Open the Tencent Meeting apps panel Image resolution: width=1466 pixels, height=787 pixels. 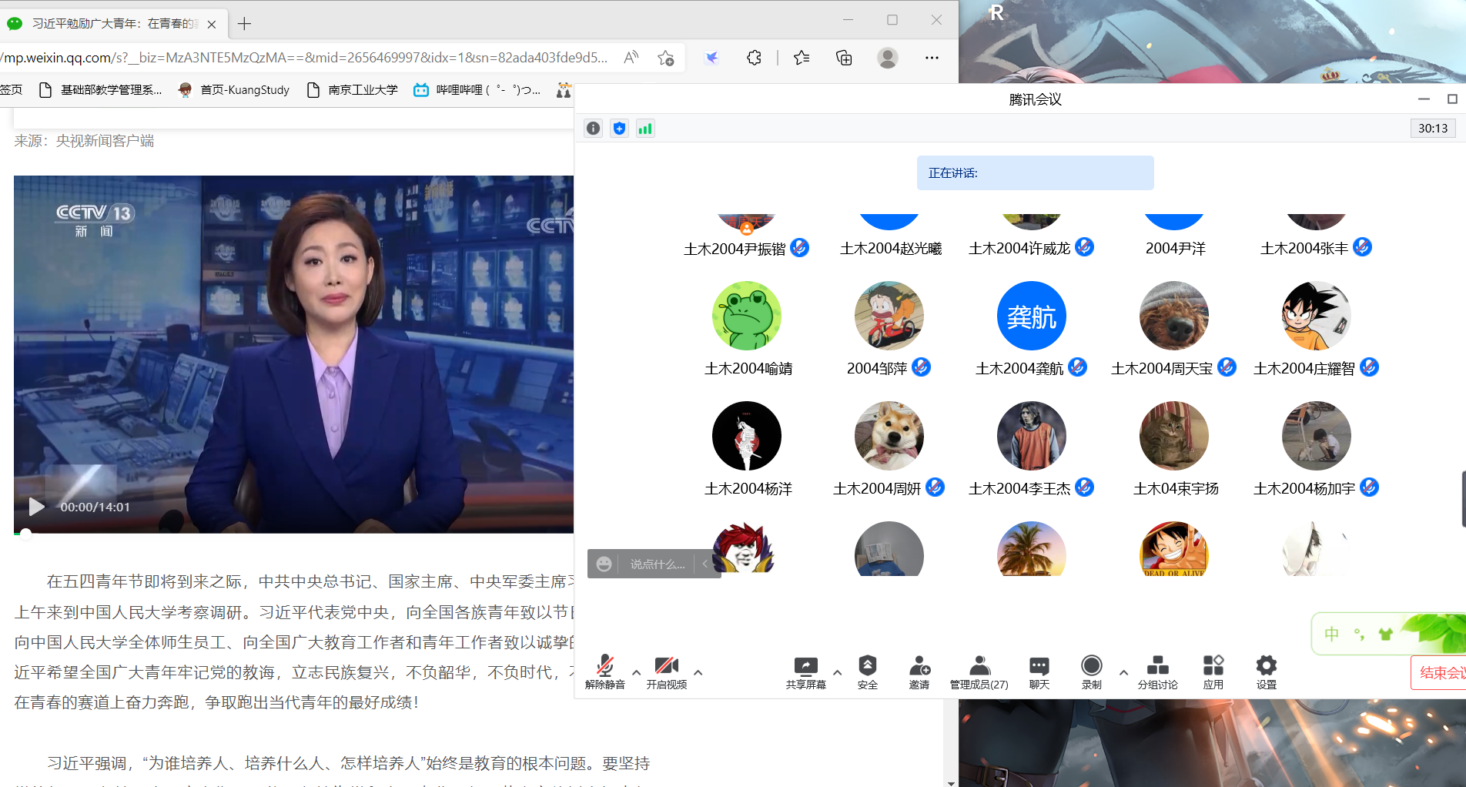[1213, 666]
